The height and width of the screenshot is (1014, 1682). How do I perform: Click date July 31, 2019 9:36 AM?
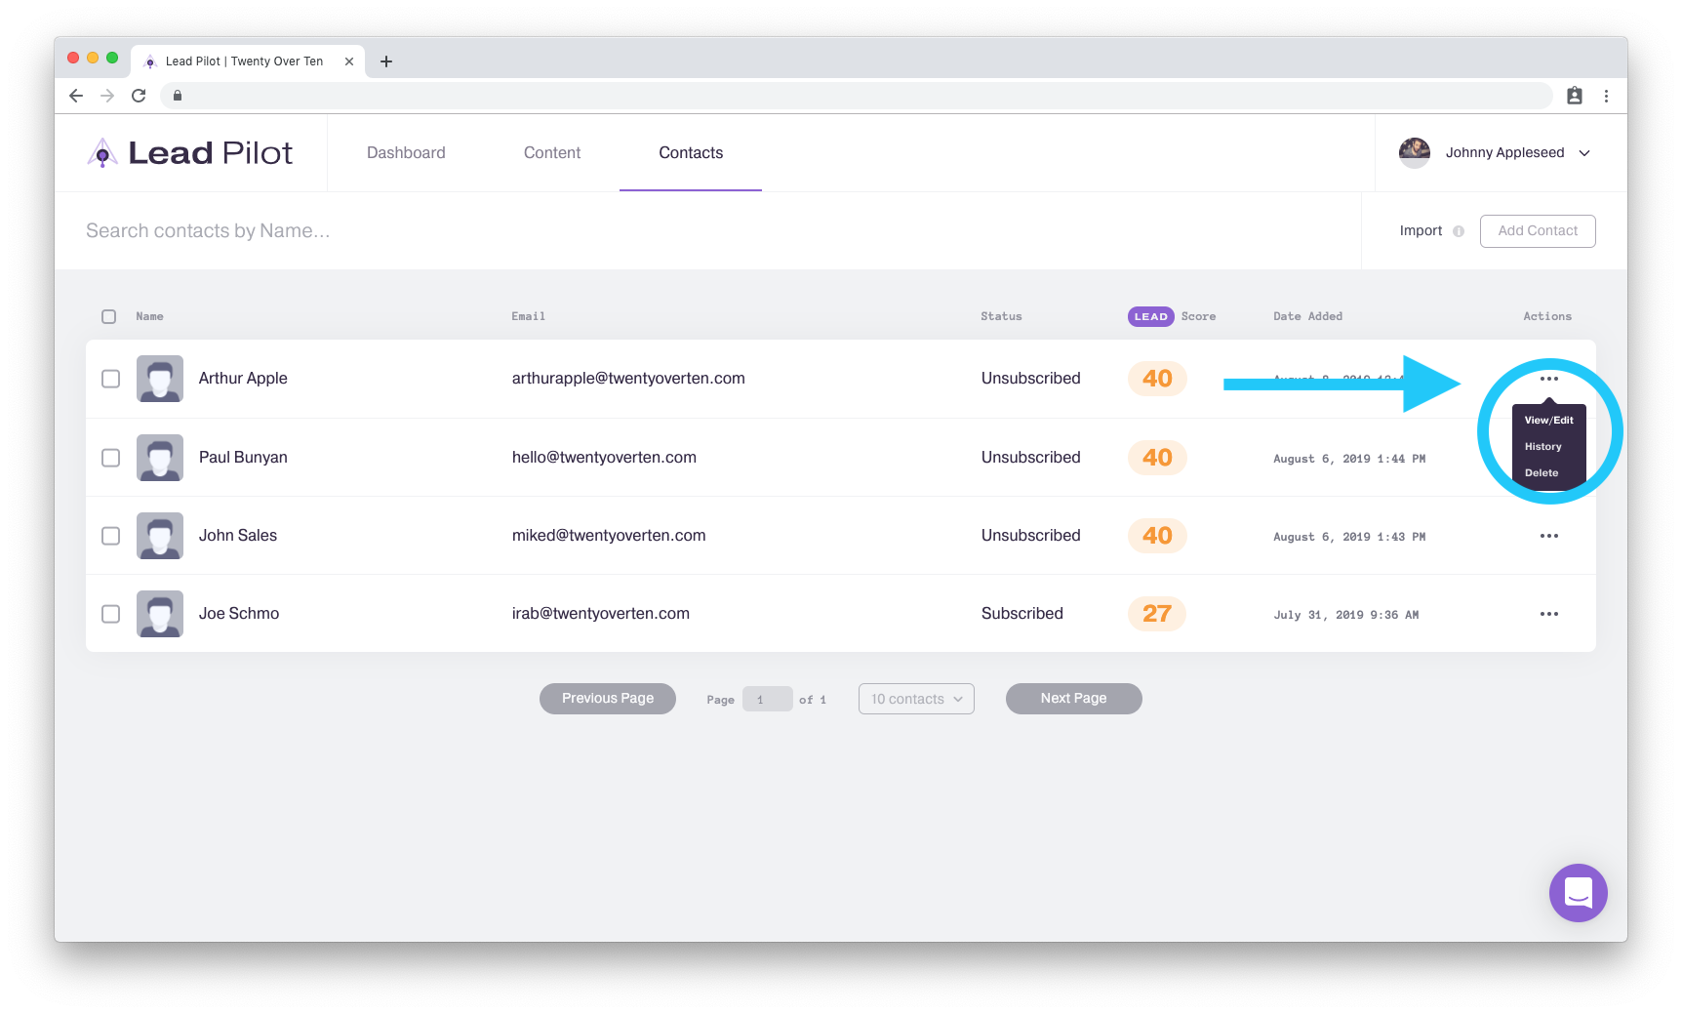1346,615
